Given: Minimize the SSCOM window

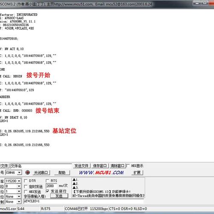Looking at the screenshot, I should click(197, 3).
